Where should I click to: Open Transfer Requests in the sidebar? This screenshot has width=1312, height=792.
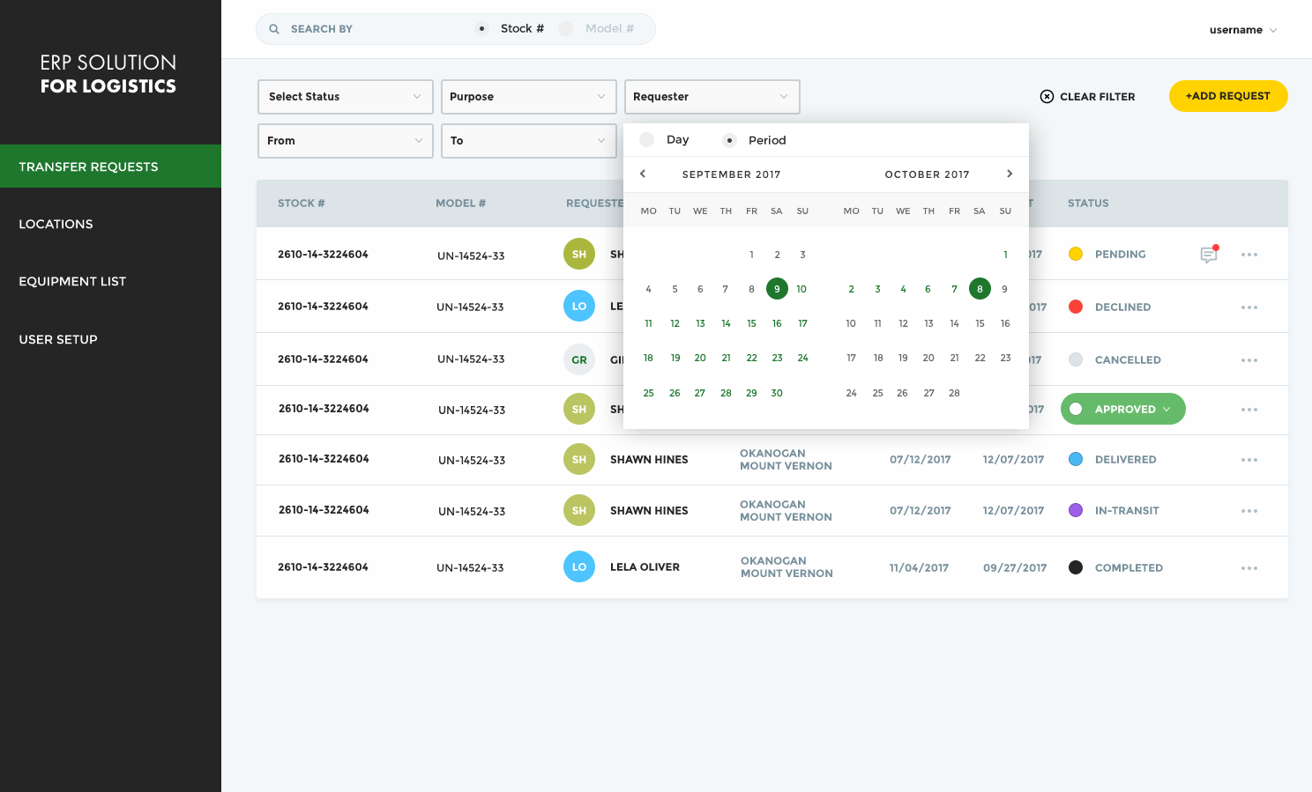110,167
